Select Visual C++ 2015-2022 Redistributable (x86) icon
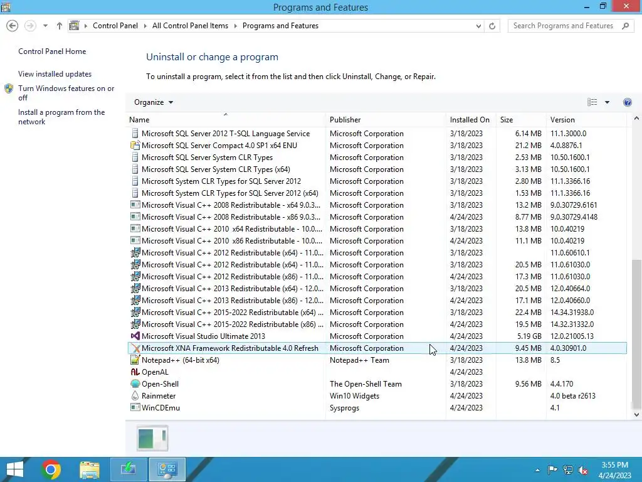The height and width of the screenshot is (482, 642). click(x=135, y=324)
